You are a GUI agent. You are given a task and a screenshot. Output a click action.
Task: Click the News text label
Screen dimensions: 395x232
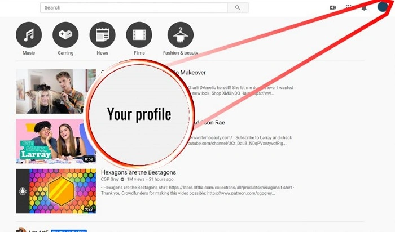102,53
